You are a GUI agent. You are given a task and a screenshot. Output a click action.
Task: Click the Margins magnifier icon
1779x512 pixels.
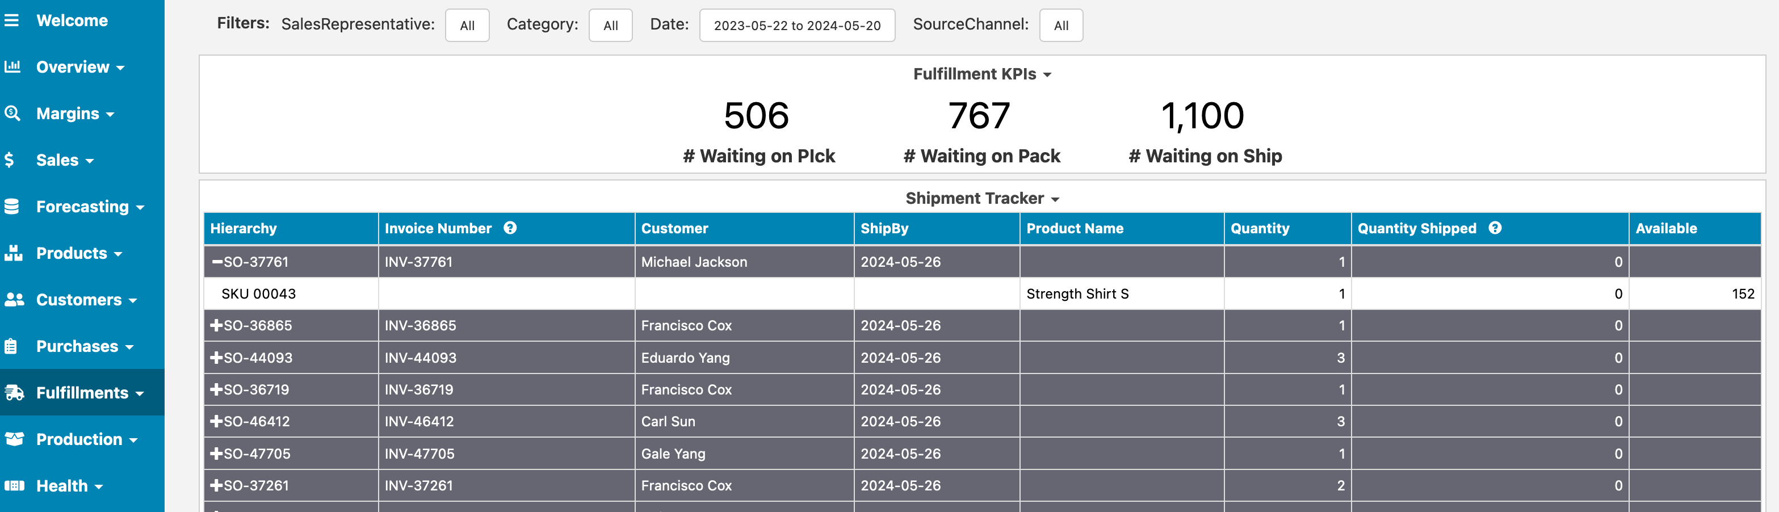(12, 114)
